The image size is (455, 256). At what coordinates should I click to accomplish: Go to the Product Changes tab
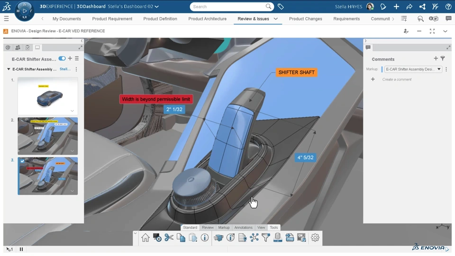(306, 18)
